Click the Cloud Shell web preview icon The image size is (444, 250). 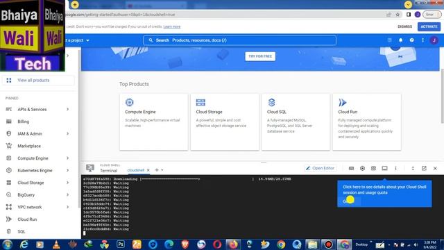click(x=373, y=168)
